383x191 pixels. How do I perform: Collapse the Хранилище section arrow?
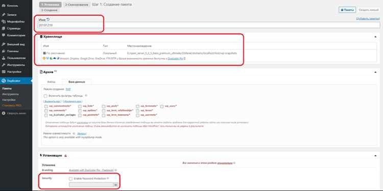click(x=375, y=37)
